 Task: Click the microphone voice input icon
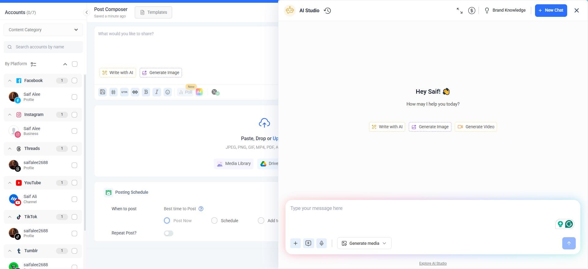click(x=321, y=243)
